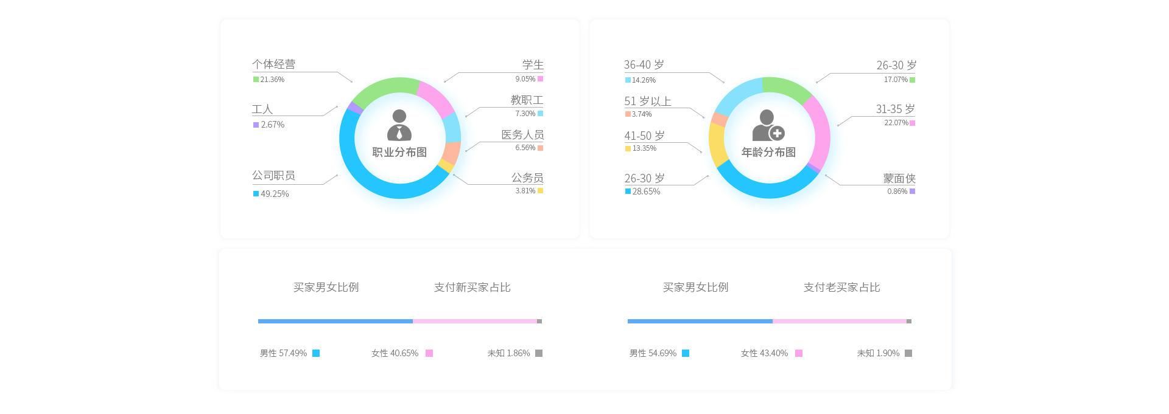Click the pink swatch next to 女性 43.40%
1169x414 pixels.
tap(799, 353)
